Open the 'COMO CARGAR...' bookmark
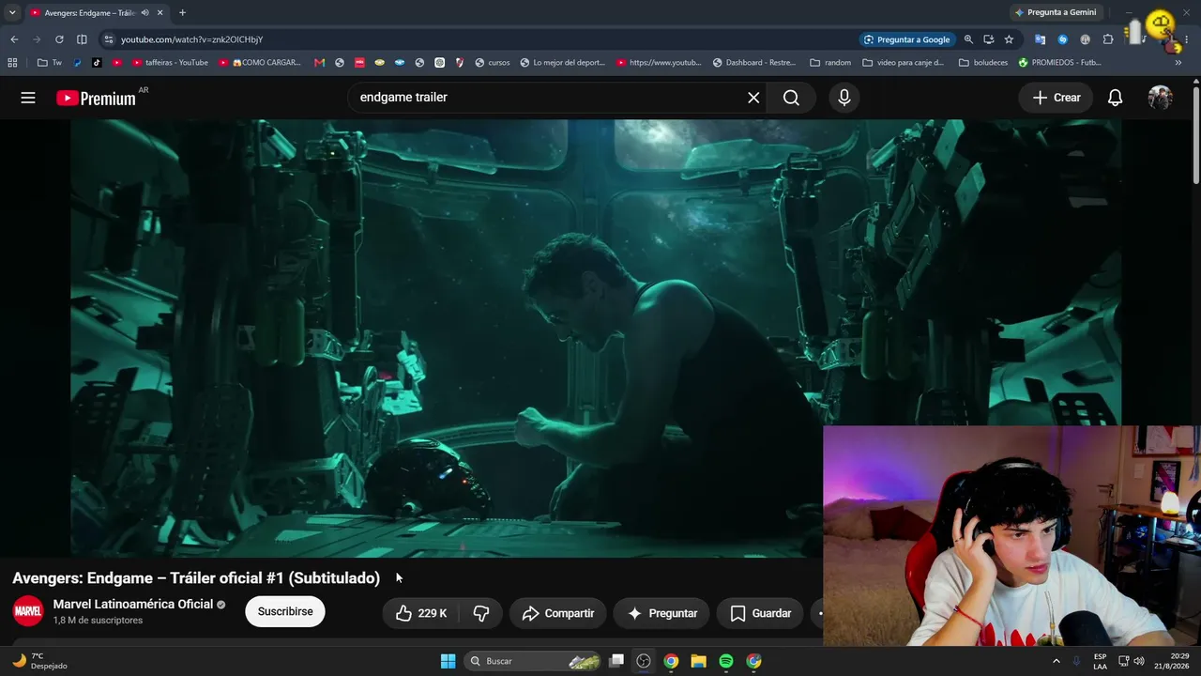 click(260, 63)
